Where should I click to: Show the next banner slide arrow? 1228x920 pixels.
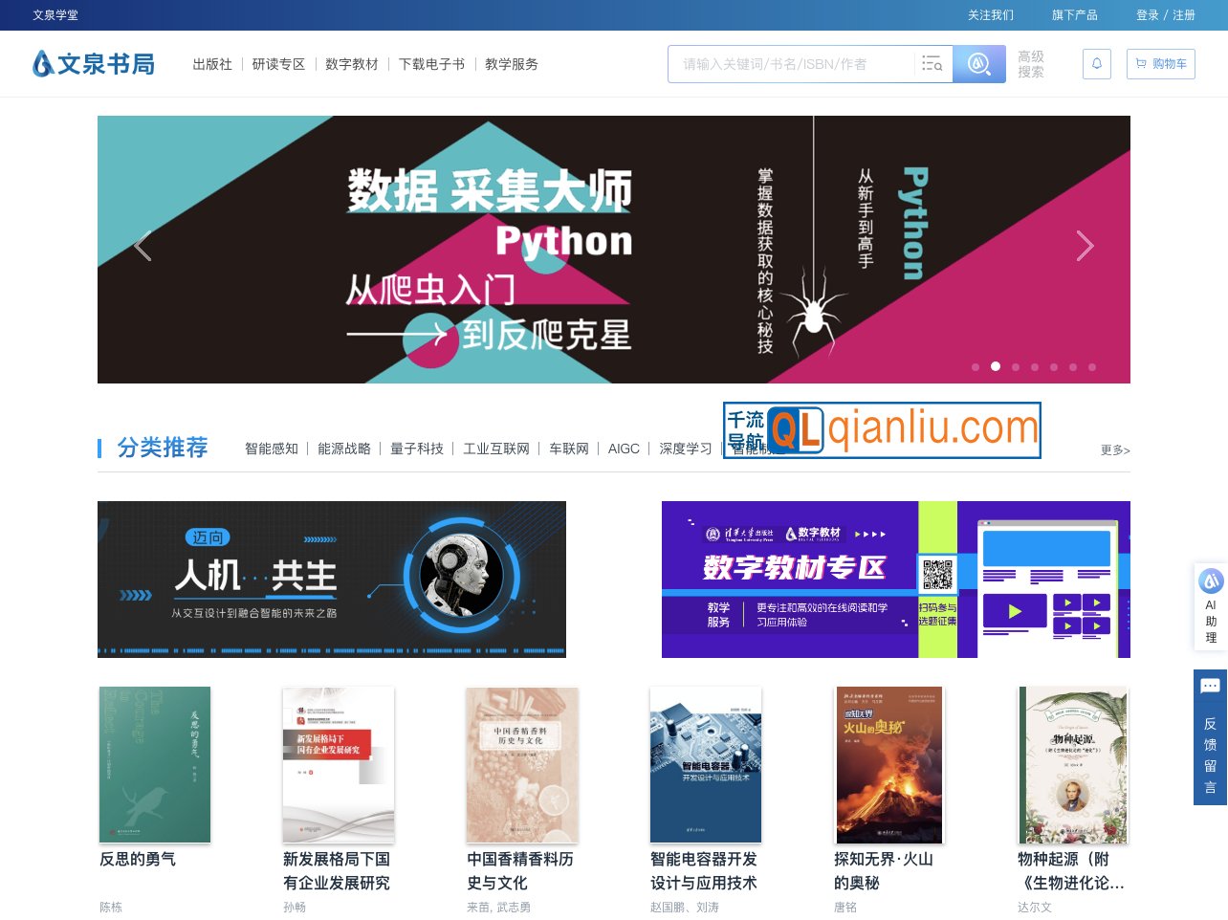[x=1085, y=247]
